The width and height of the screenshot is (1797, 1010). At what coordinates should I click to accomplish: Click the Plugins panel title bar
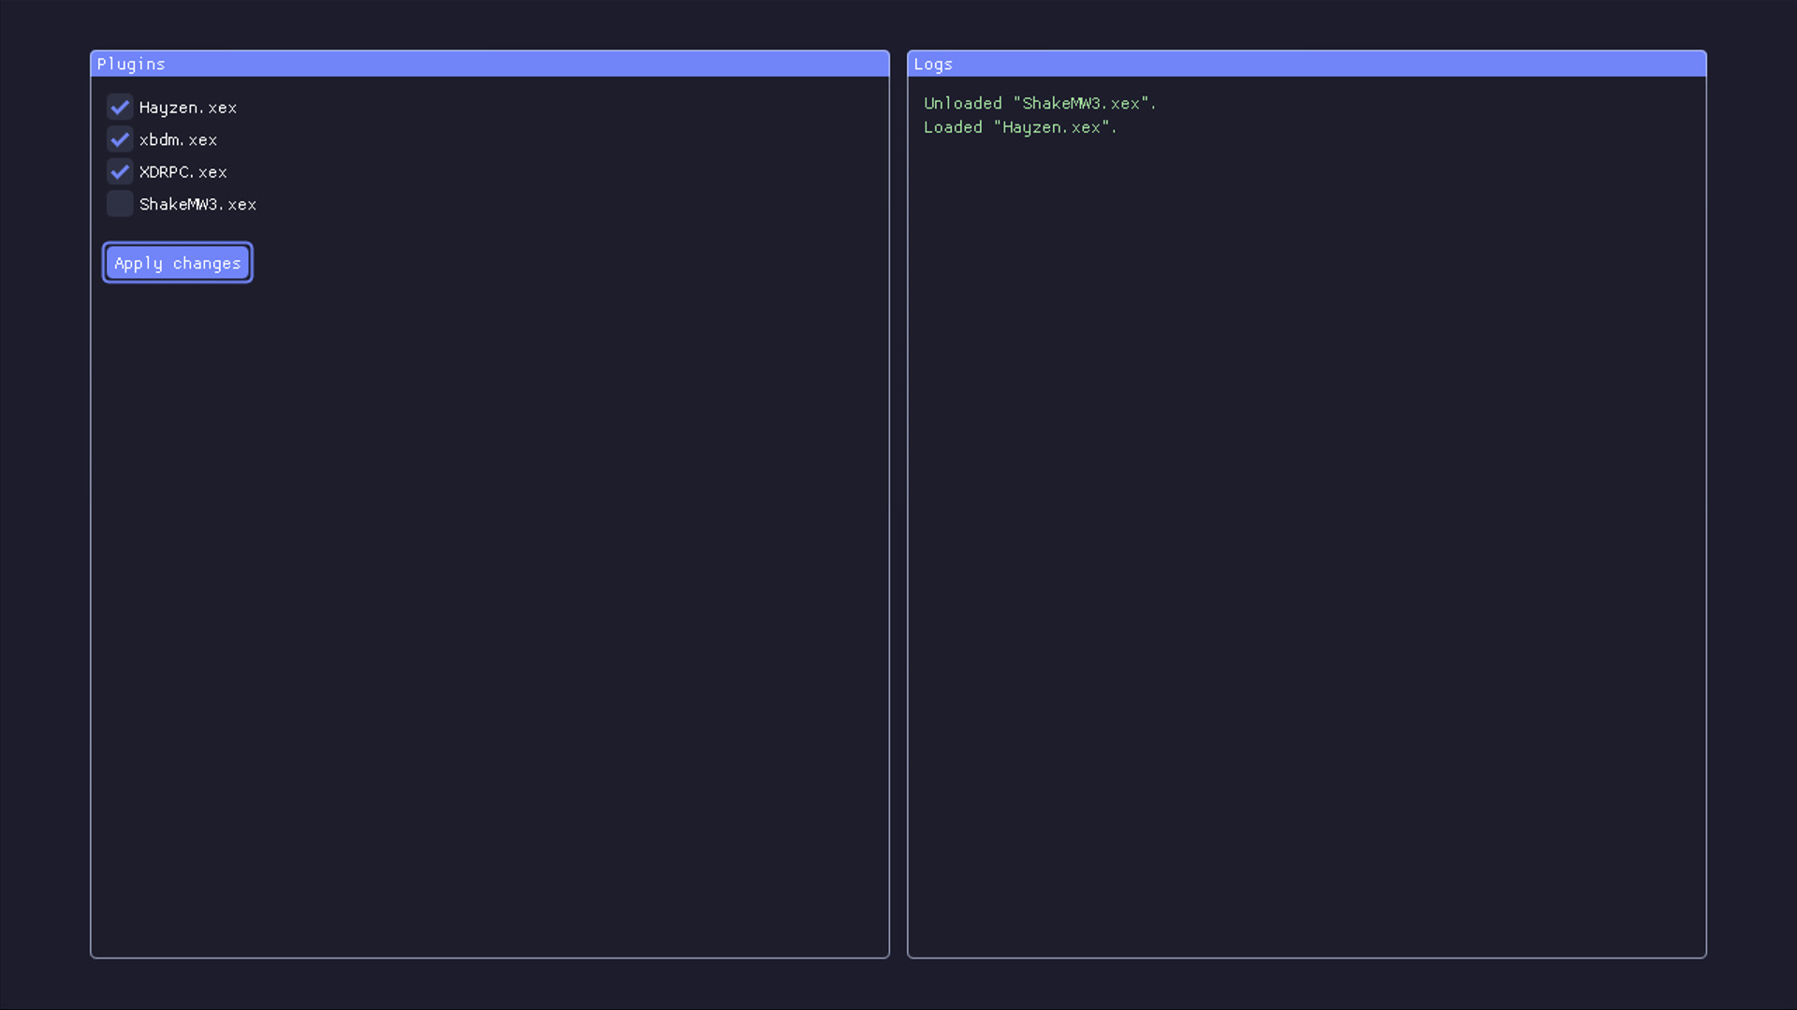489,64
